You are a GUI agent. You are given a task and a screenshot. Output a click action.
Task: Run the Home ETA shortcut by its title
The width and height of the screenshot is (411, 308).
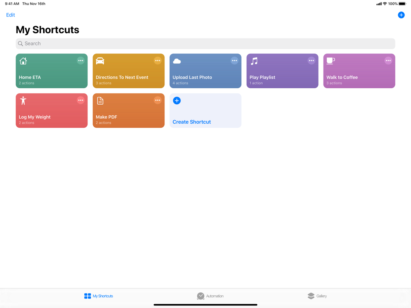(x=30, y=77)
